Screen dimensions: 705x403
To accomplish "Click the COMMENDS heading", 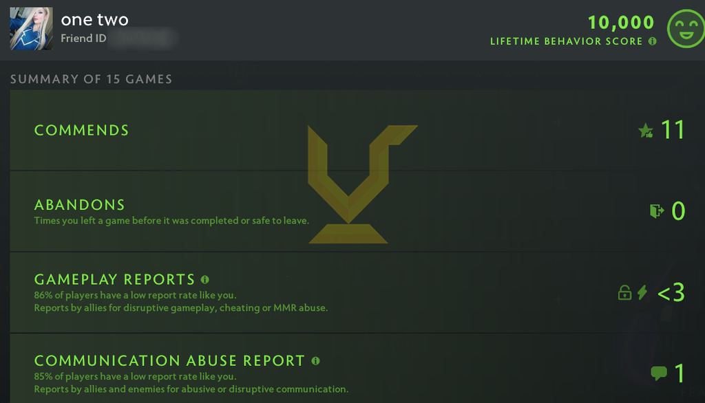I will click(x=81, y=130).
